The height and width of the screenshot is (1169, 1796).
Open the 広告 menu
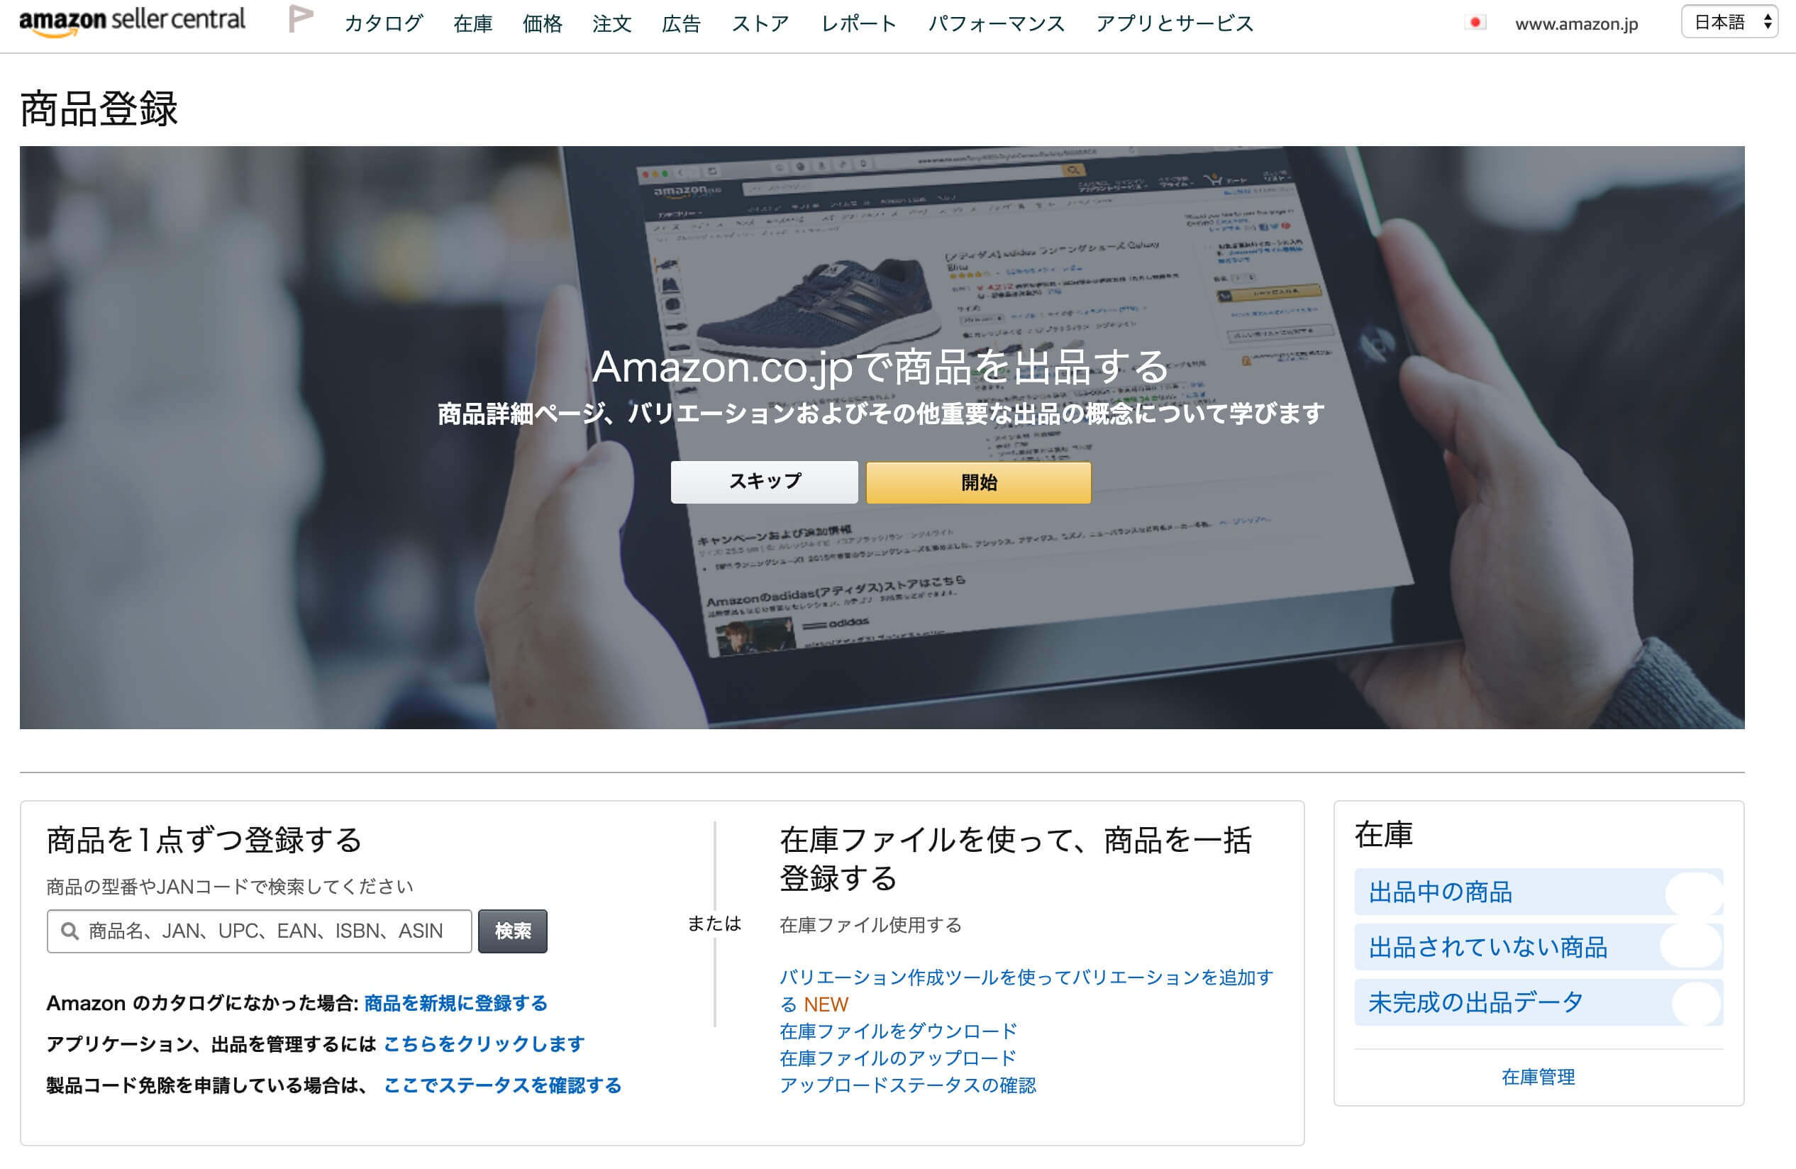coord(682,24)
